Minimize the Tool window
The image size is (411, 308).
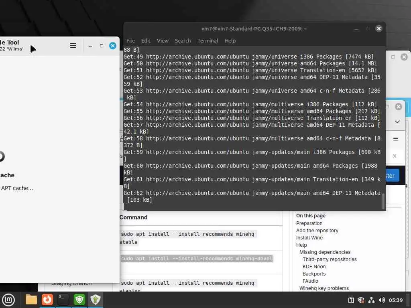click(90, 46)
